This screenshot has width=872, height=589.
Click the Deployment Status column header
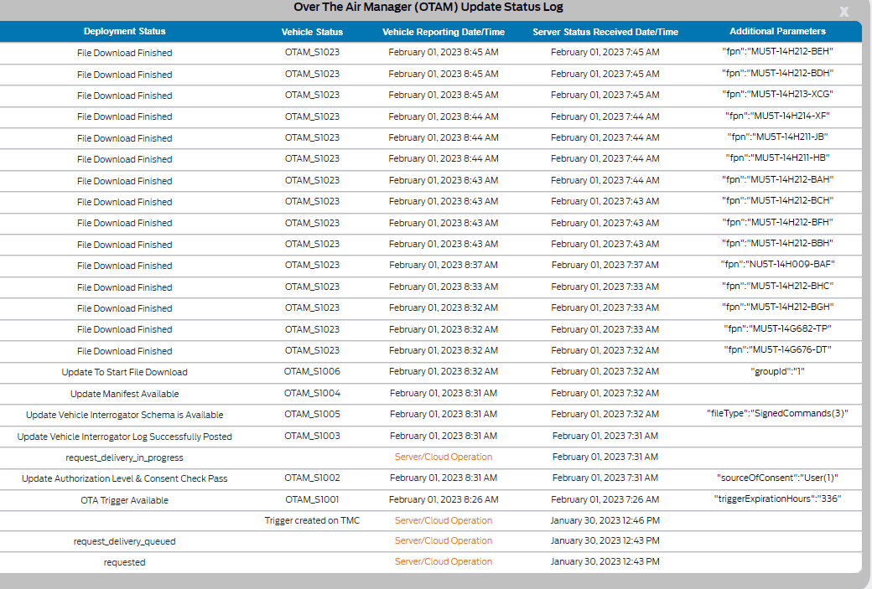[124, 32]
